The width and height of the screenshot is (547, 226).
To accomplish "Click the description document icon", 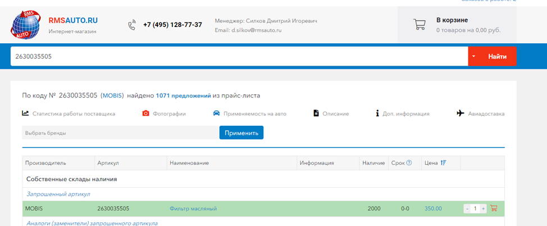I will (316, 113).
